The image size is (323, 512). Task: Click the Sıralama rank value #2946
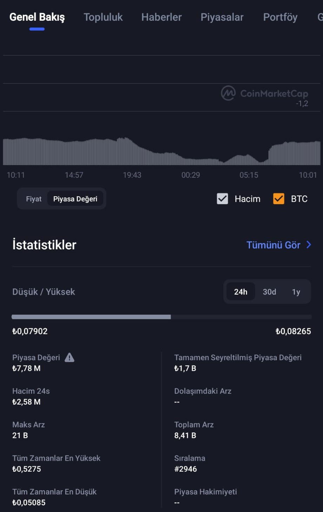click(185, 469)
